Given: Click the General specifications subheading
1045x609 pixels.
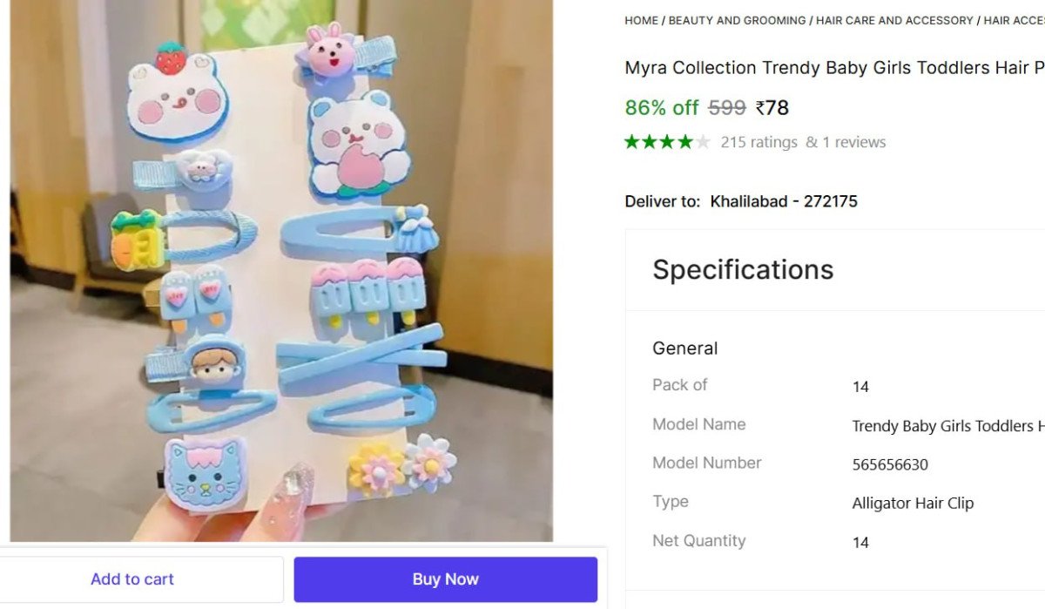Looking at the screenshot, I should 685,348.
